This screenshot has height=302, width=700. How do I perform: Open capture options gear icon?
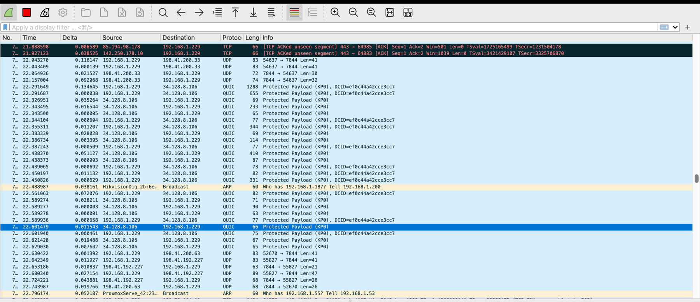(63, 12)
